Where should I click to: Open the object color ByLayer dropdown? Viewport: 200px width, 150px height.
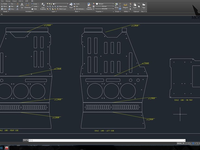[x=105, y=4]
